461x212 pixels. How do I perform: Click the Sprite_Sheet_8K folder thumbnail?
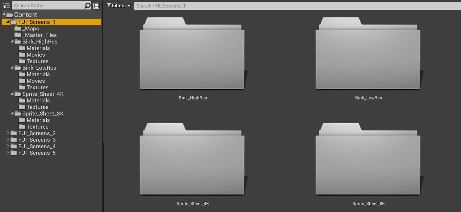pos(368,164)
